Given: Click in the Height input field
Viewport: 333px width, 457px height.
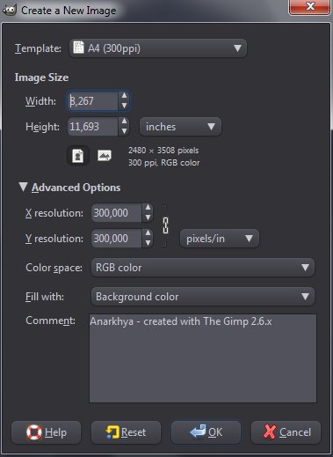Looking at the screenshot, I should (93, 127).
